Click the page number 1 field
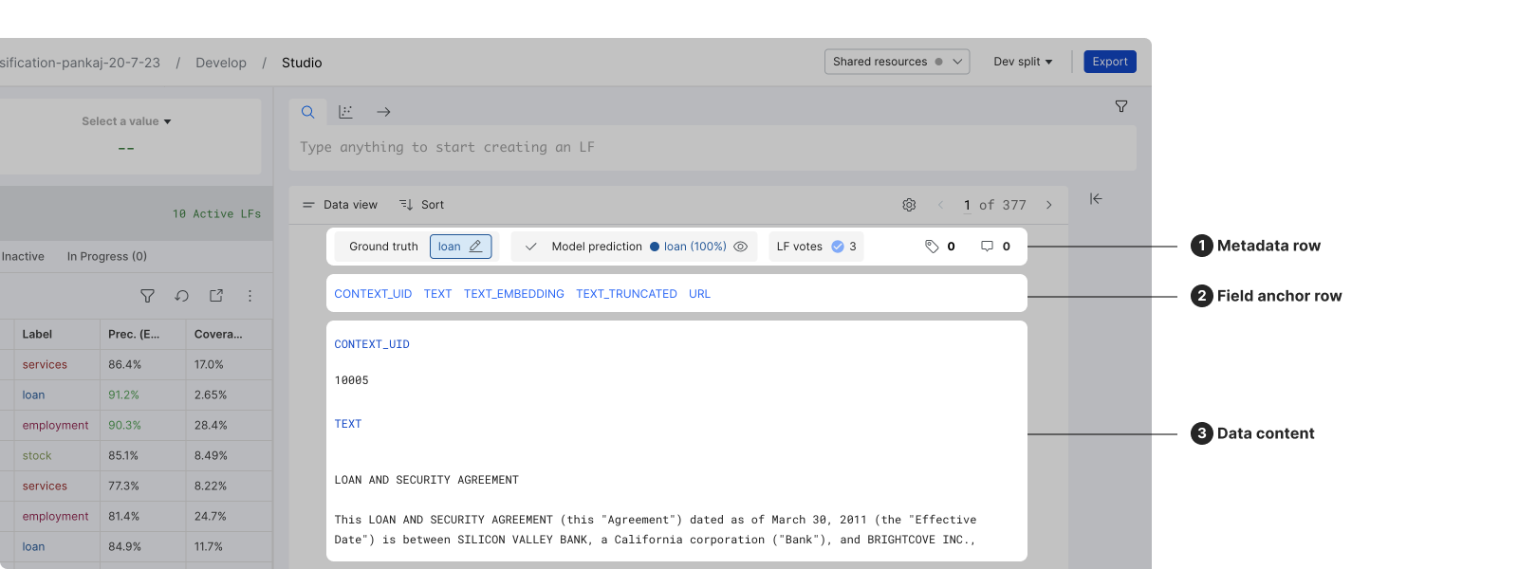This screenshot has width=1518, height=569. 967,205
